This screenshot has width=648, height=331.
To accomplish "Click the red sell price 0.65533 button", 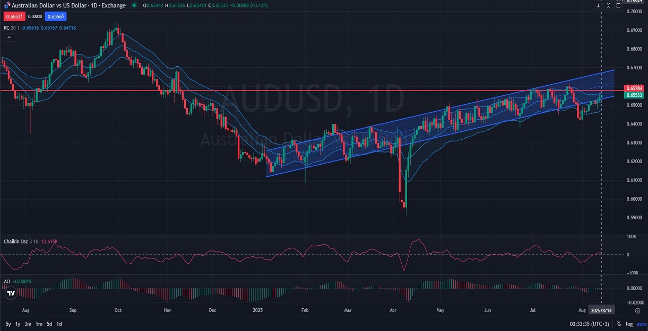I will (14, 17).
